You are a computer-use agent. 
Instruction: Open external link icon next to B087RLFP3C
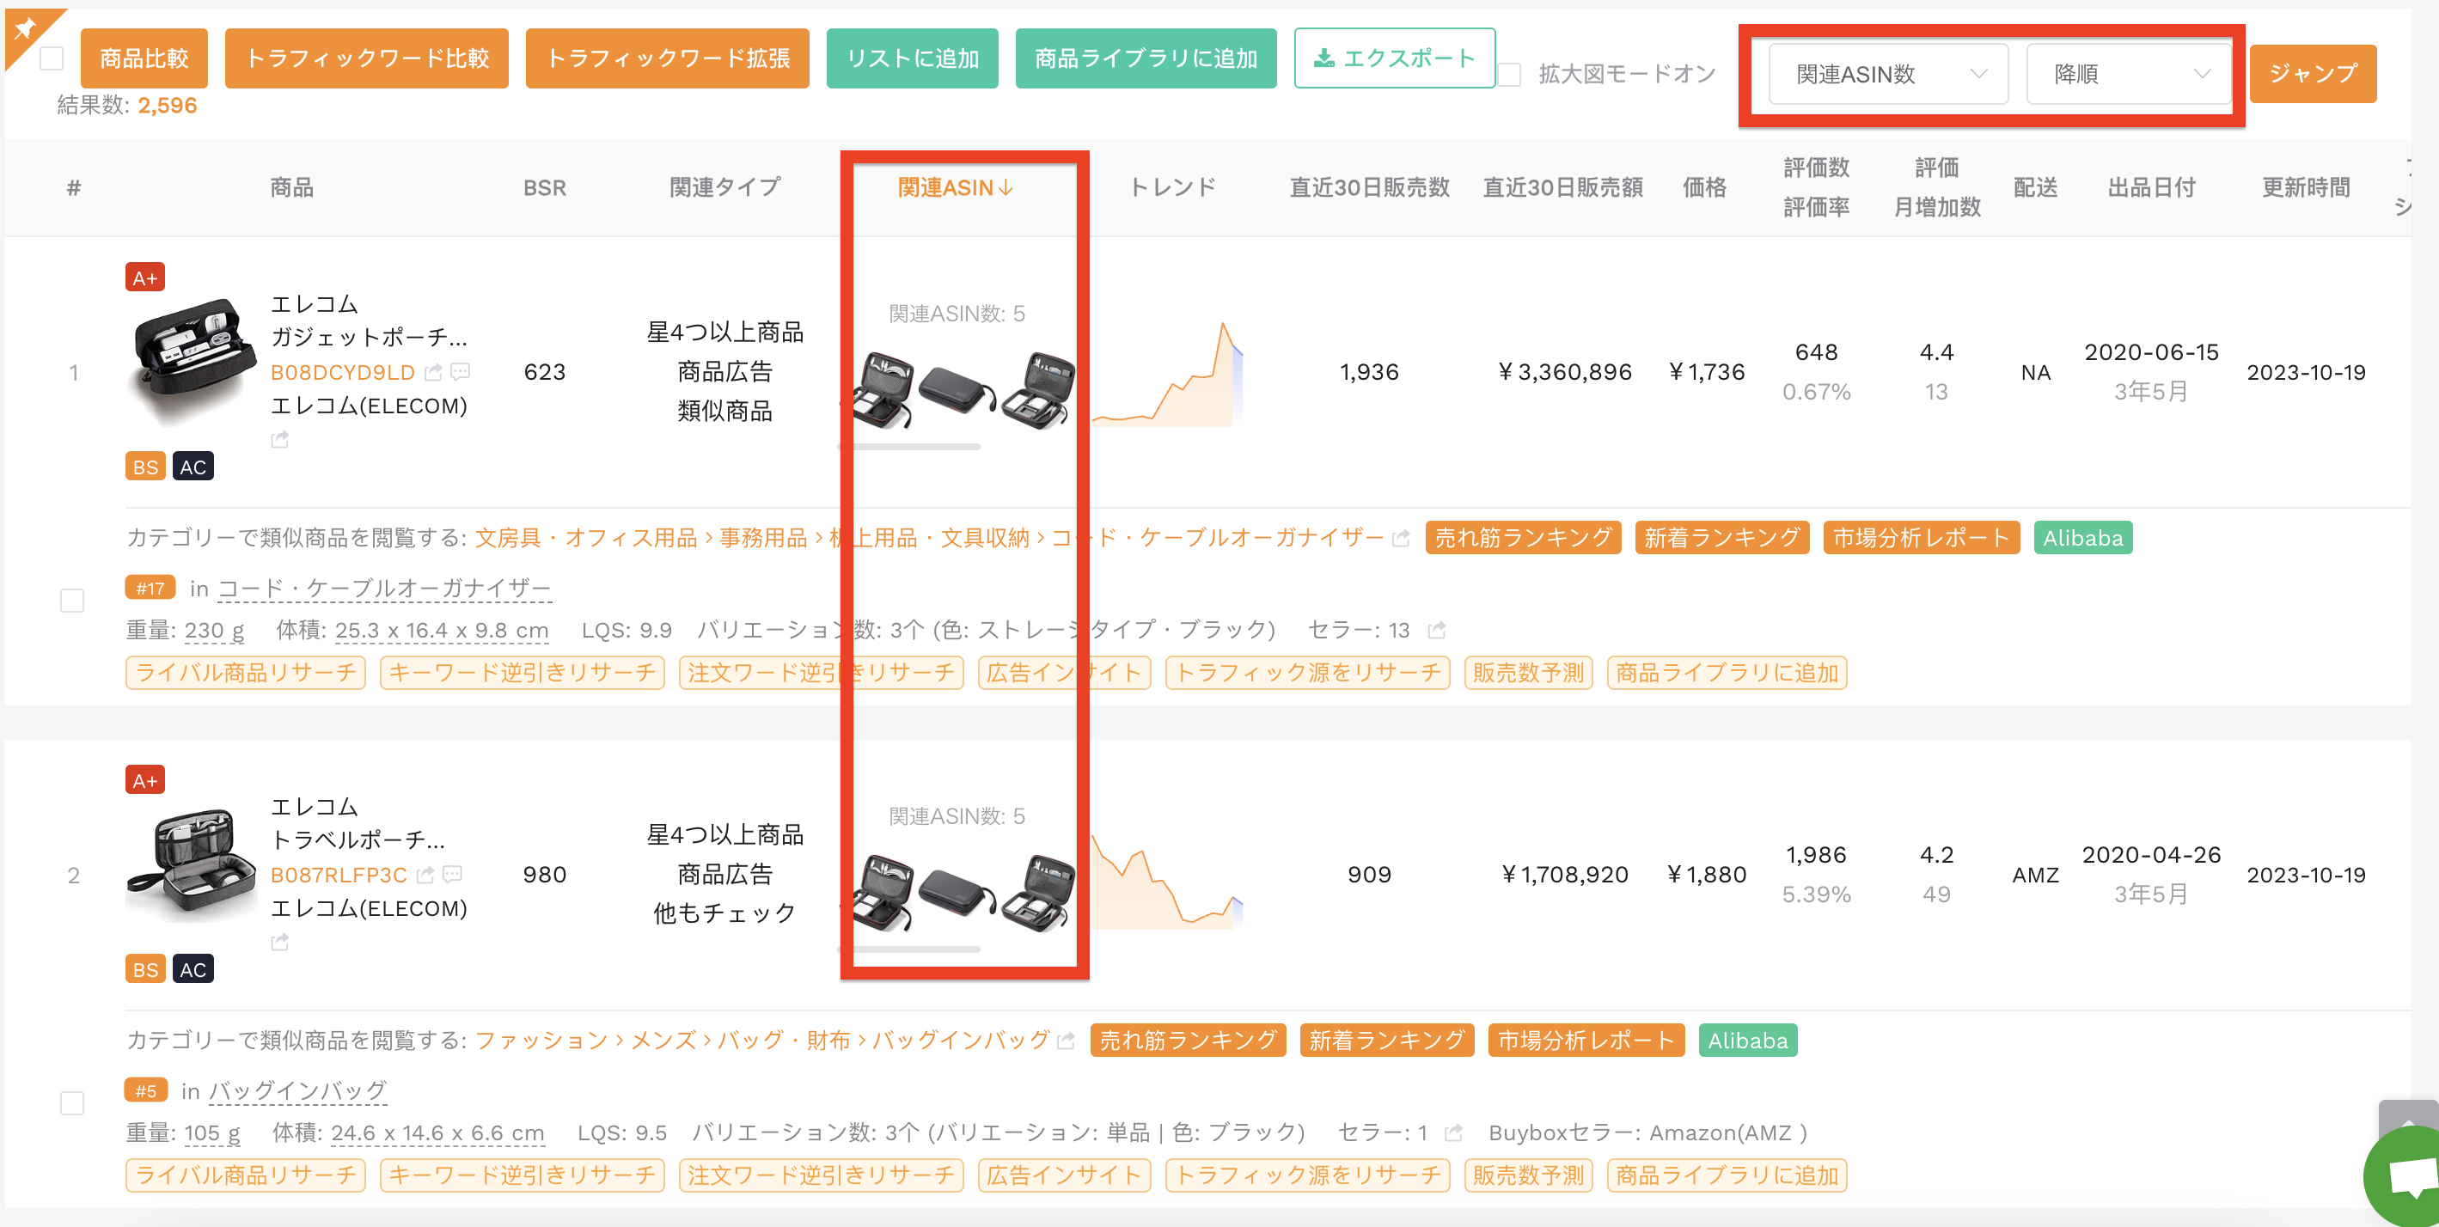(x=425, y=875)
